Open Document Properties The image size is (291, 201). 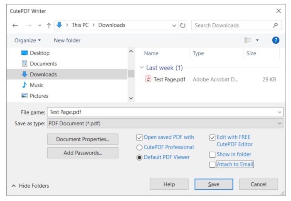pos(83,139)
